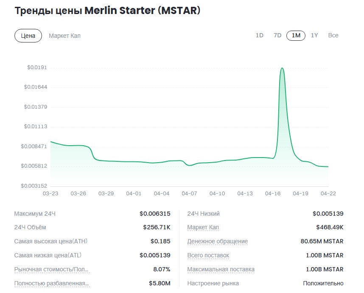Click the Настроение рынка label

tap(213, 284)
